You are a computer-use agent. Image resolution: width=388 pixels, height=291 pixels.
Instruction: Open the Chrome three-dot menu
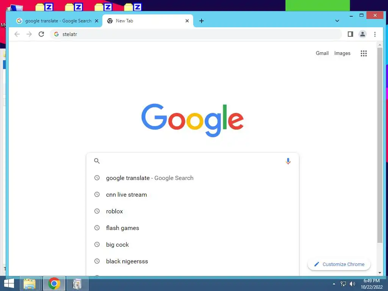(375, 34)
